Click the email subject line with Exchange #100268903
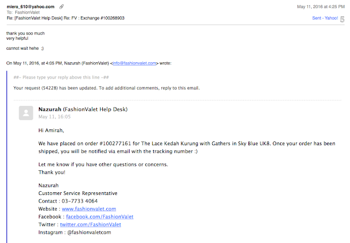This screenshot has width=350, height=243. coord(66,18)
